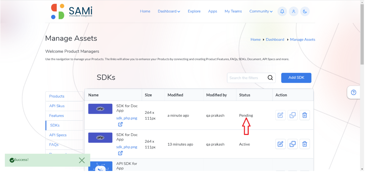Click the green Success checkmark icon

(x=12, y=160)
